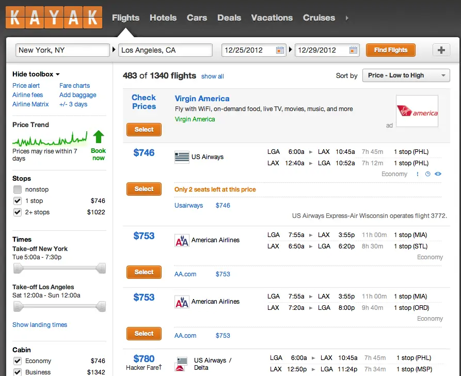
Task: Open the Deals tab
Action: point(229,18)
